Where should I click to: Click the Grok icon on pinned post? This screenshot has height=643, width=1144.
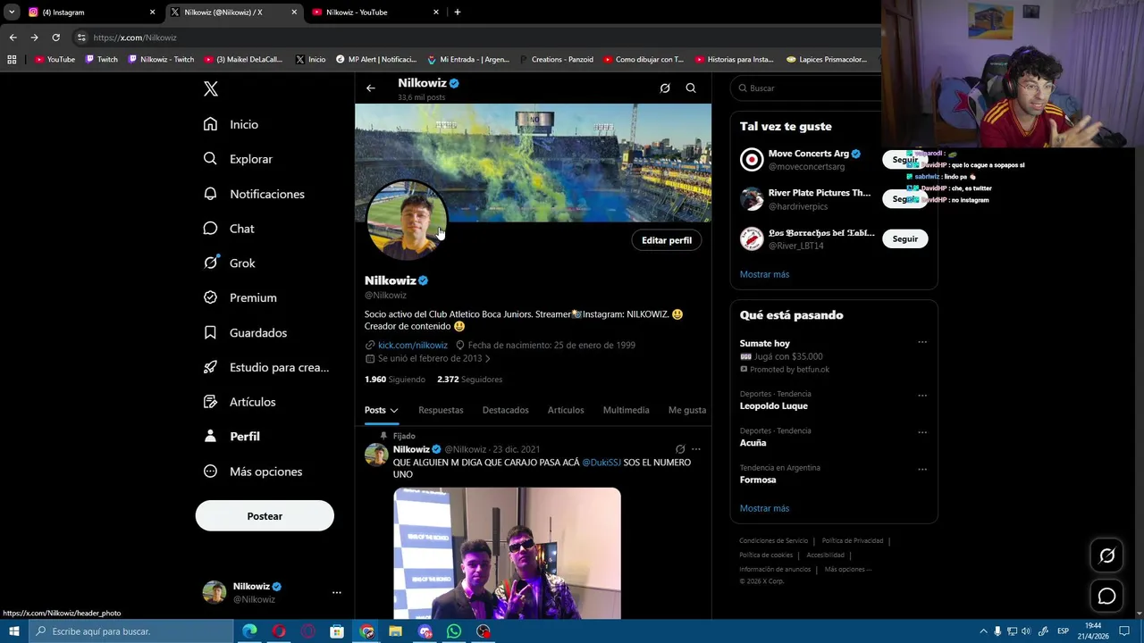(680, 449)
